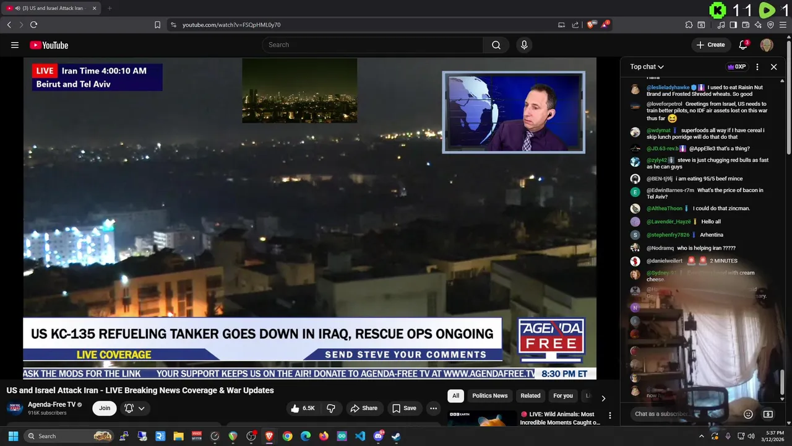Viewport: 792px width, 446px height.
Task: Open a new browser tab
Action: click(x=110, y=8)
